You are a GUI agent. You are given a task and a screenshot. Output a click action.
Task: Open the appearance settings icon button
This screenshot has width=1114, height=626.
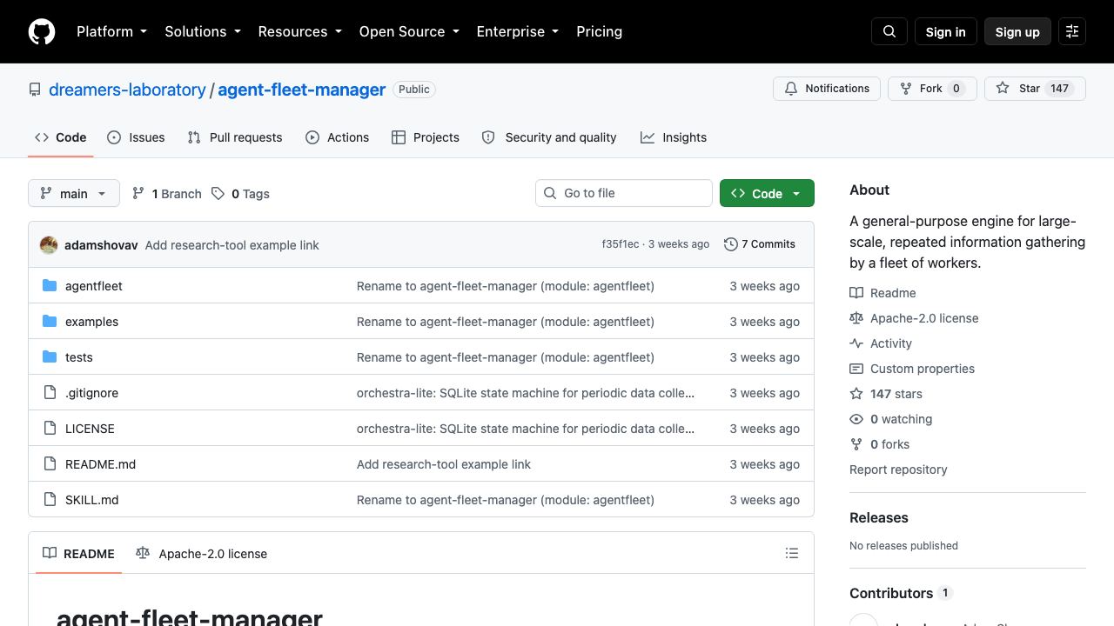(x=1072, y=31)
